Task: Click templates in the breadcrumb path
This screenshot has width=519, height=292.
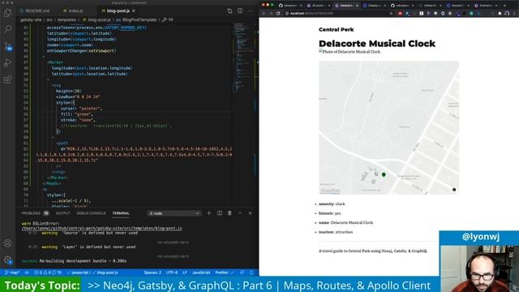Action: (66, 19)
